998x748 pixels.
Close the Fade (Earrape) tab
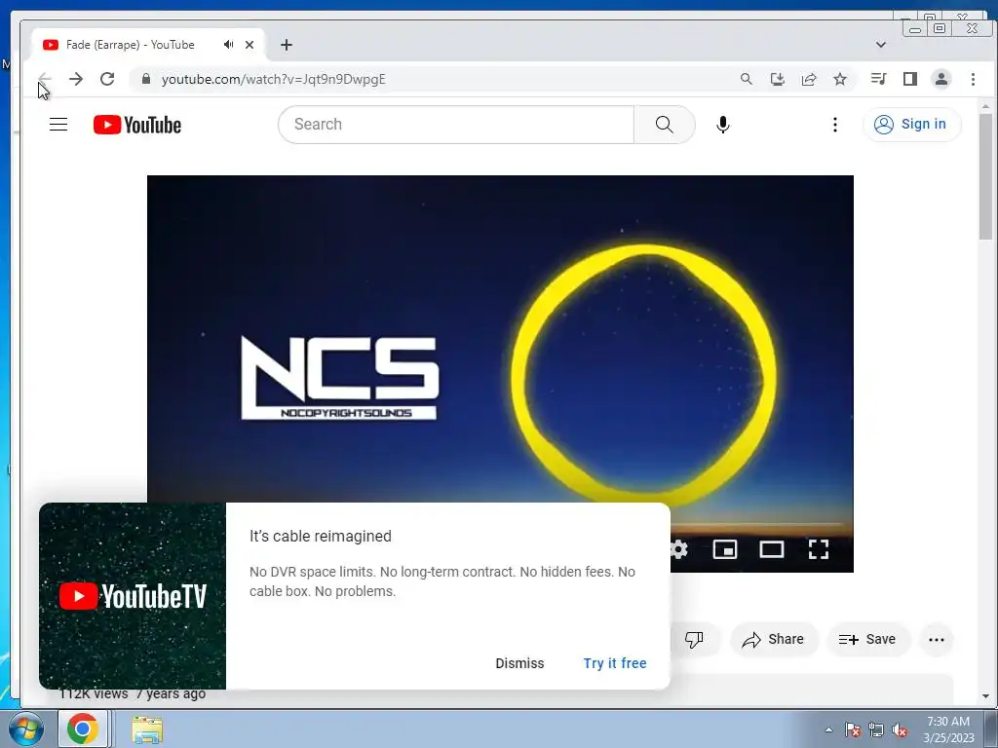pyautogui.click(x=249, y=45)
